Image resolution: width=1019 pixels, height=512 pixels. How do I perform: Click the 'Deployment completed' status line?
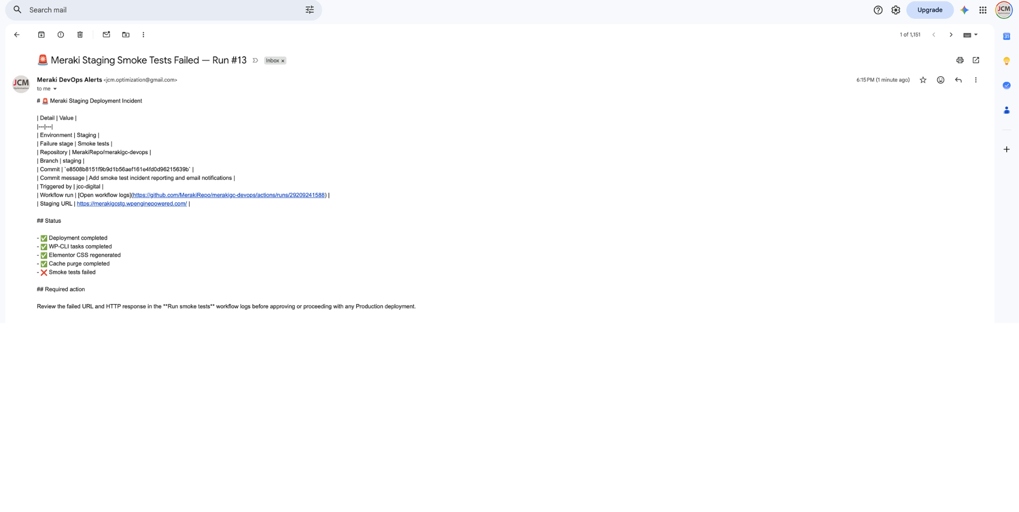(72, 238)
